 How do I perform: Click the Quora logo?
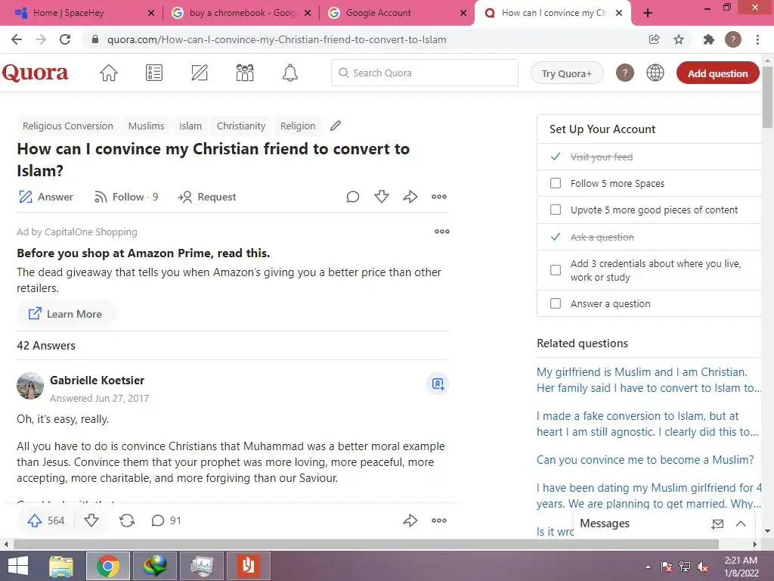click(x=35, y=73)
